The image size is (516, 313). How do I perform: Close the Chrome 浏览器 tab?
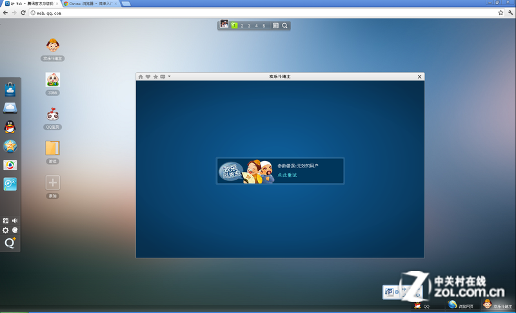tap(116, 4)
